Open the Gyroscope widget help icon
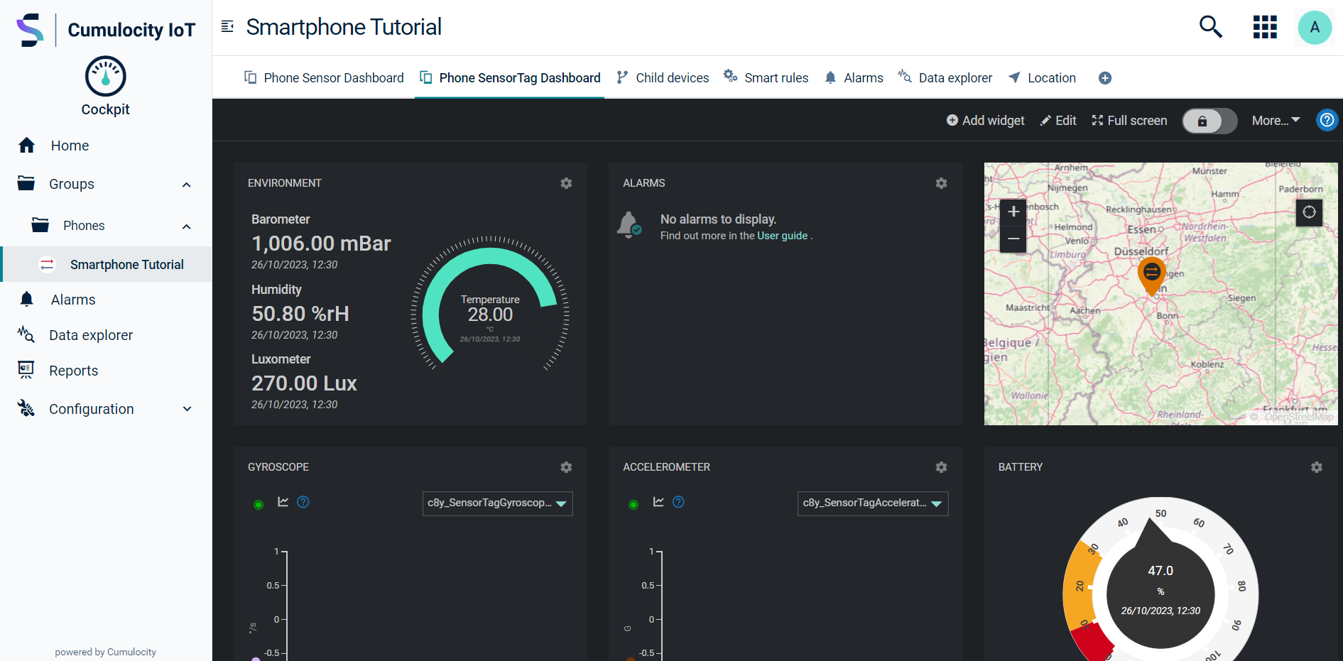The image size is (1343, 661). (303, 502)
